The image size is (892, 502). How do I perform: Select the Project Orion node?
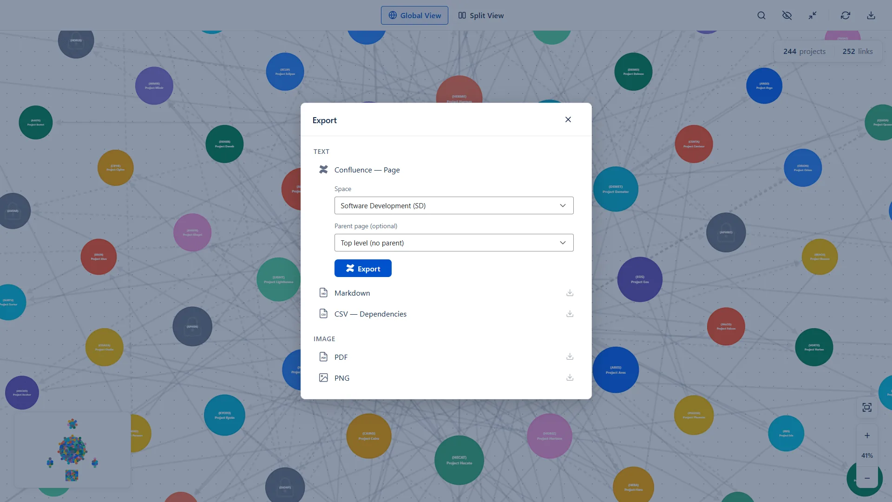tap(803, 168)
